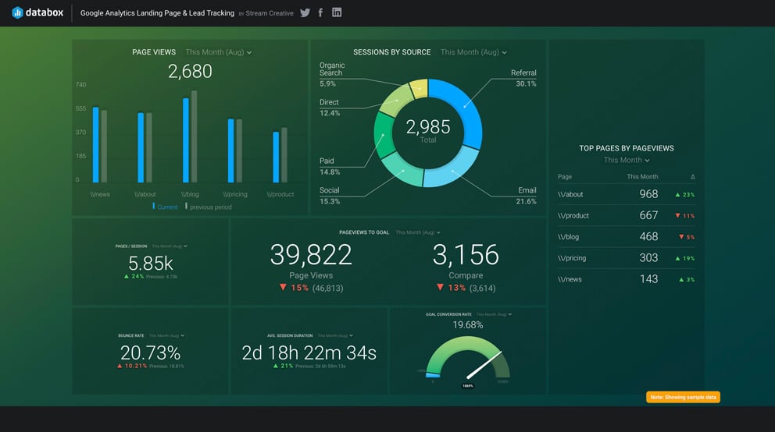Click the Note: Showing sample data badge

(x=683, y=397)
